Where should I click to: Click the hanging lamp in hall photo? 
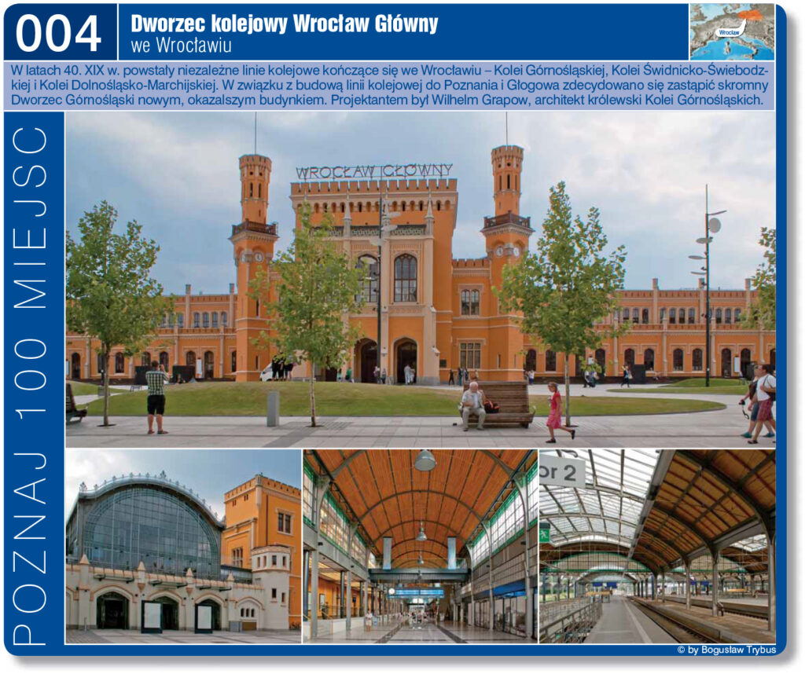pyautogui.click(x=425, y=461)
